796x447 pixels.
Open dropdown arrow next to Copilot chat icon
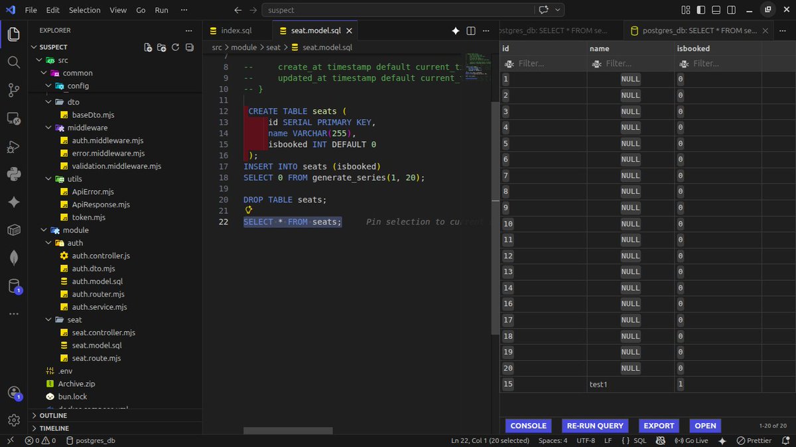tap(559, 10)
